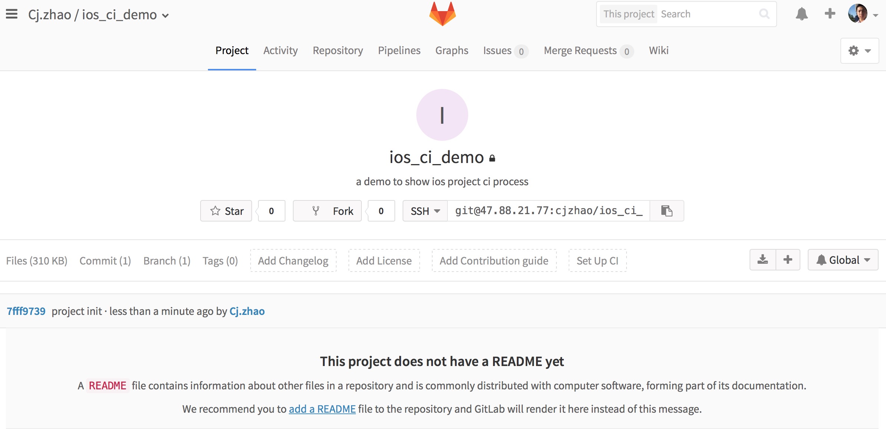Click the add new file plus icon
Image resolution: width=886 pixels, height=429 pixels.
click(x=787, y=260)
